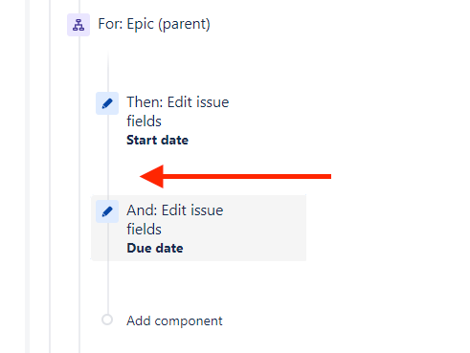
Task: Click the Add component text link
Action: [x=174, y=320]
